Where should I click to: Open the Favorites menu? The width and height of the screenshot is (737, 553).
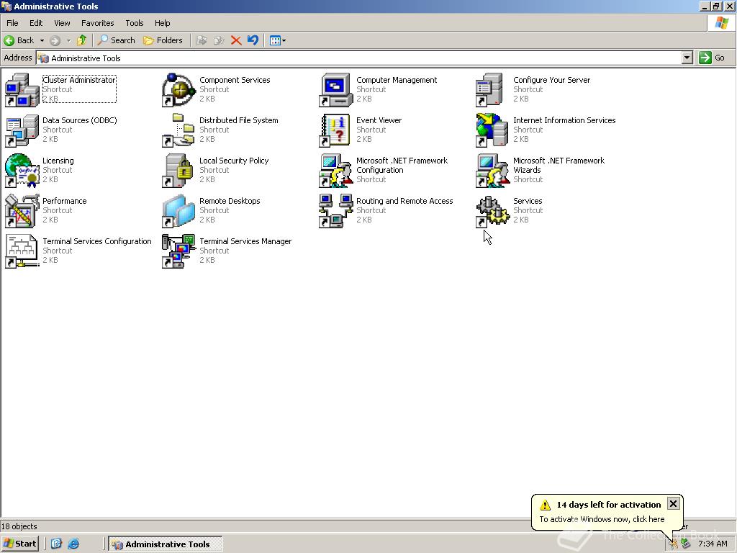(97, 23)
